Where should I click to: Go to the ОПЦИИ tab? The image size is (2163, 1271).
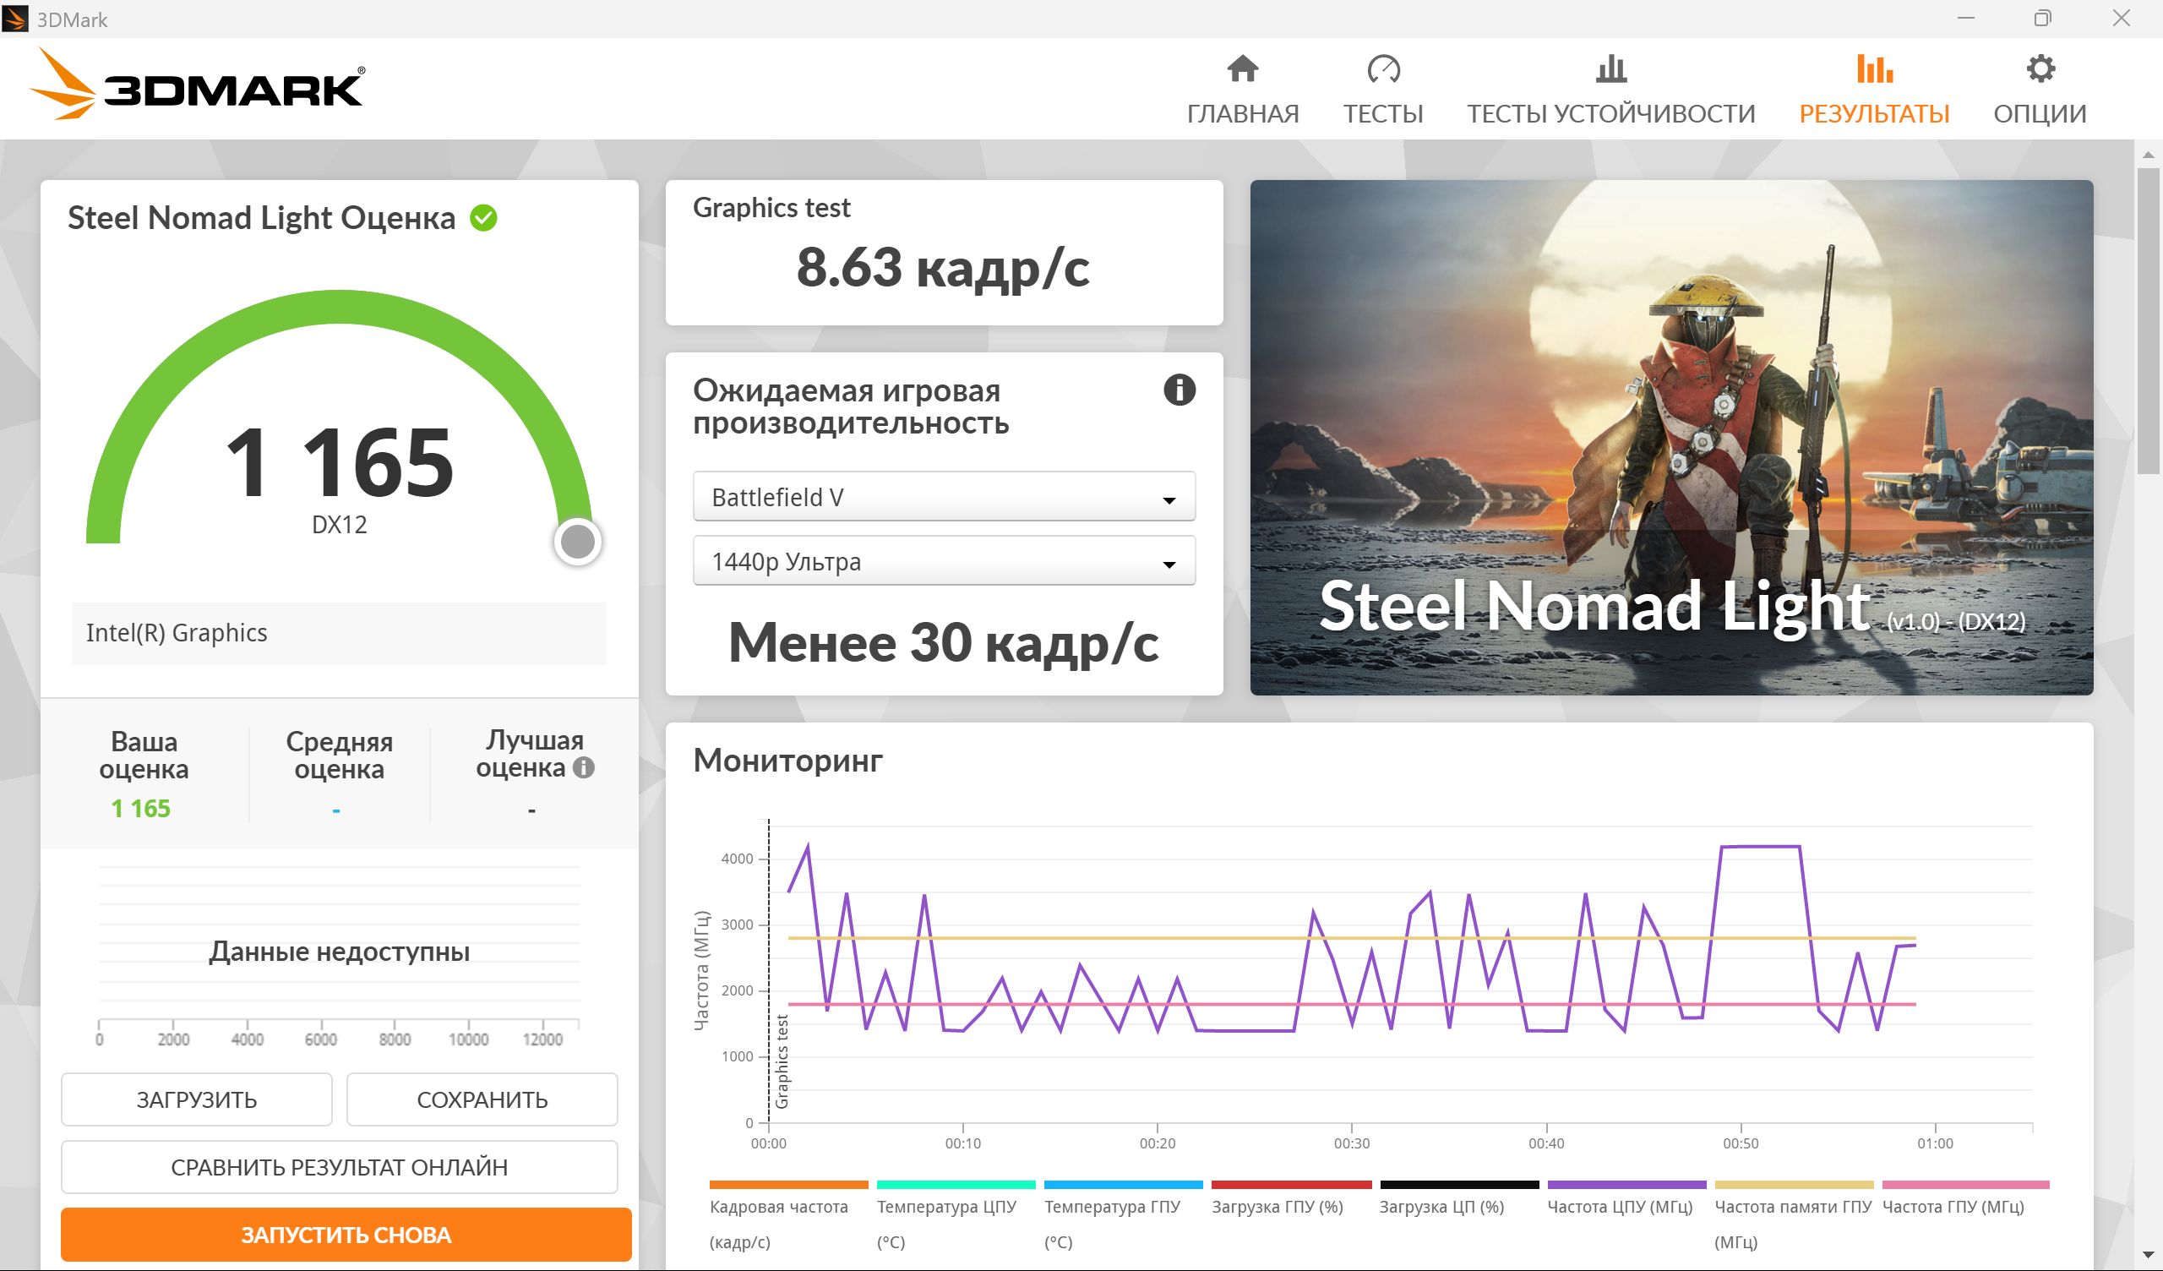(2040, 113)
